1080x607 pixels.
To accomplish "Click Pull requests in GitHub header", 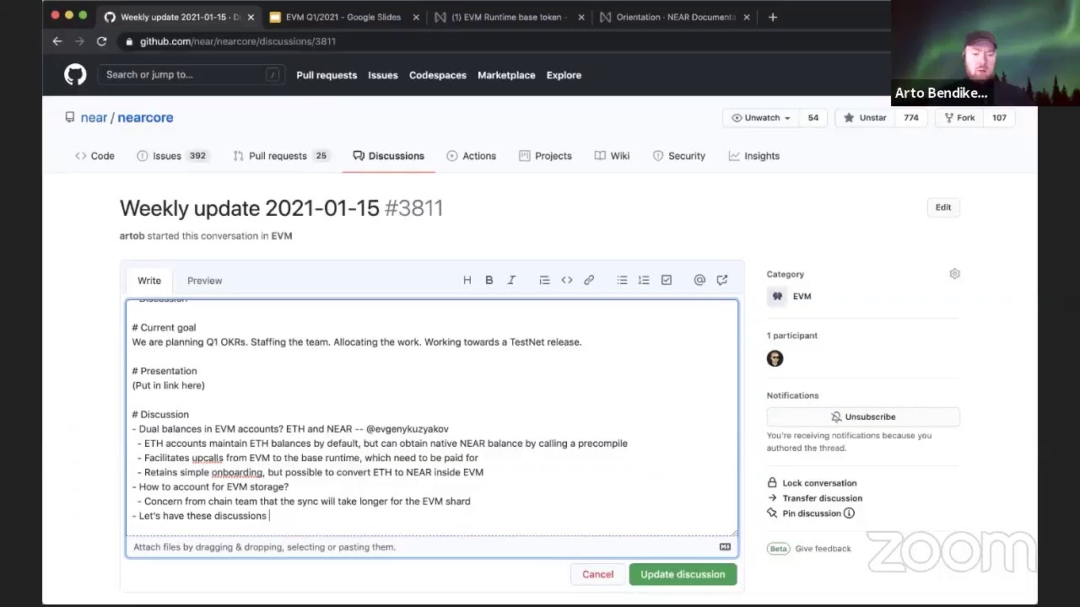I will point(327,75).
